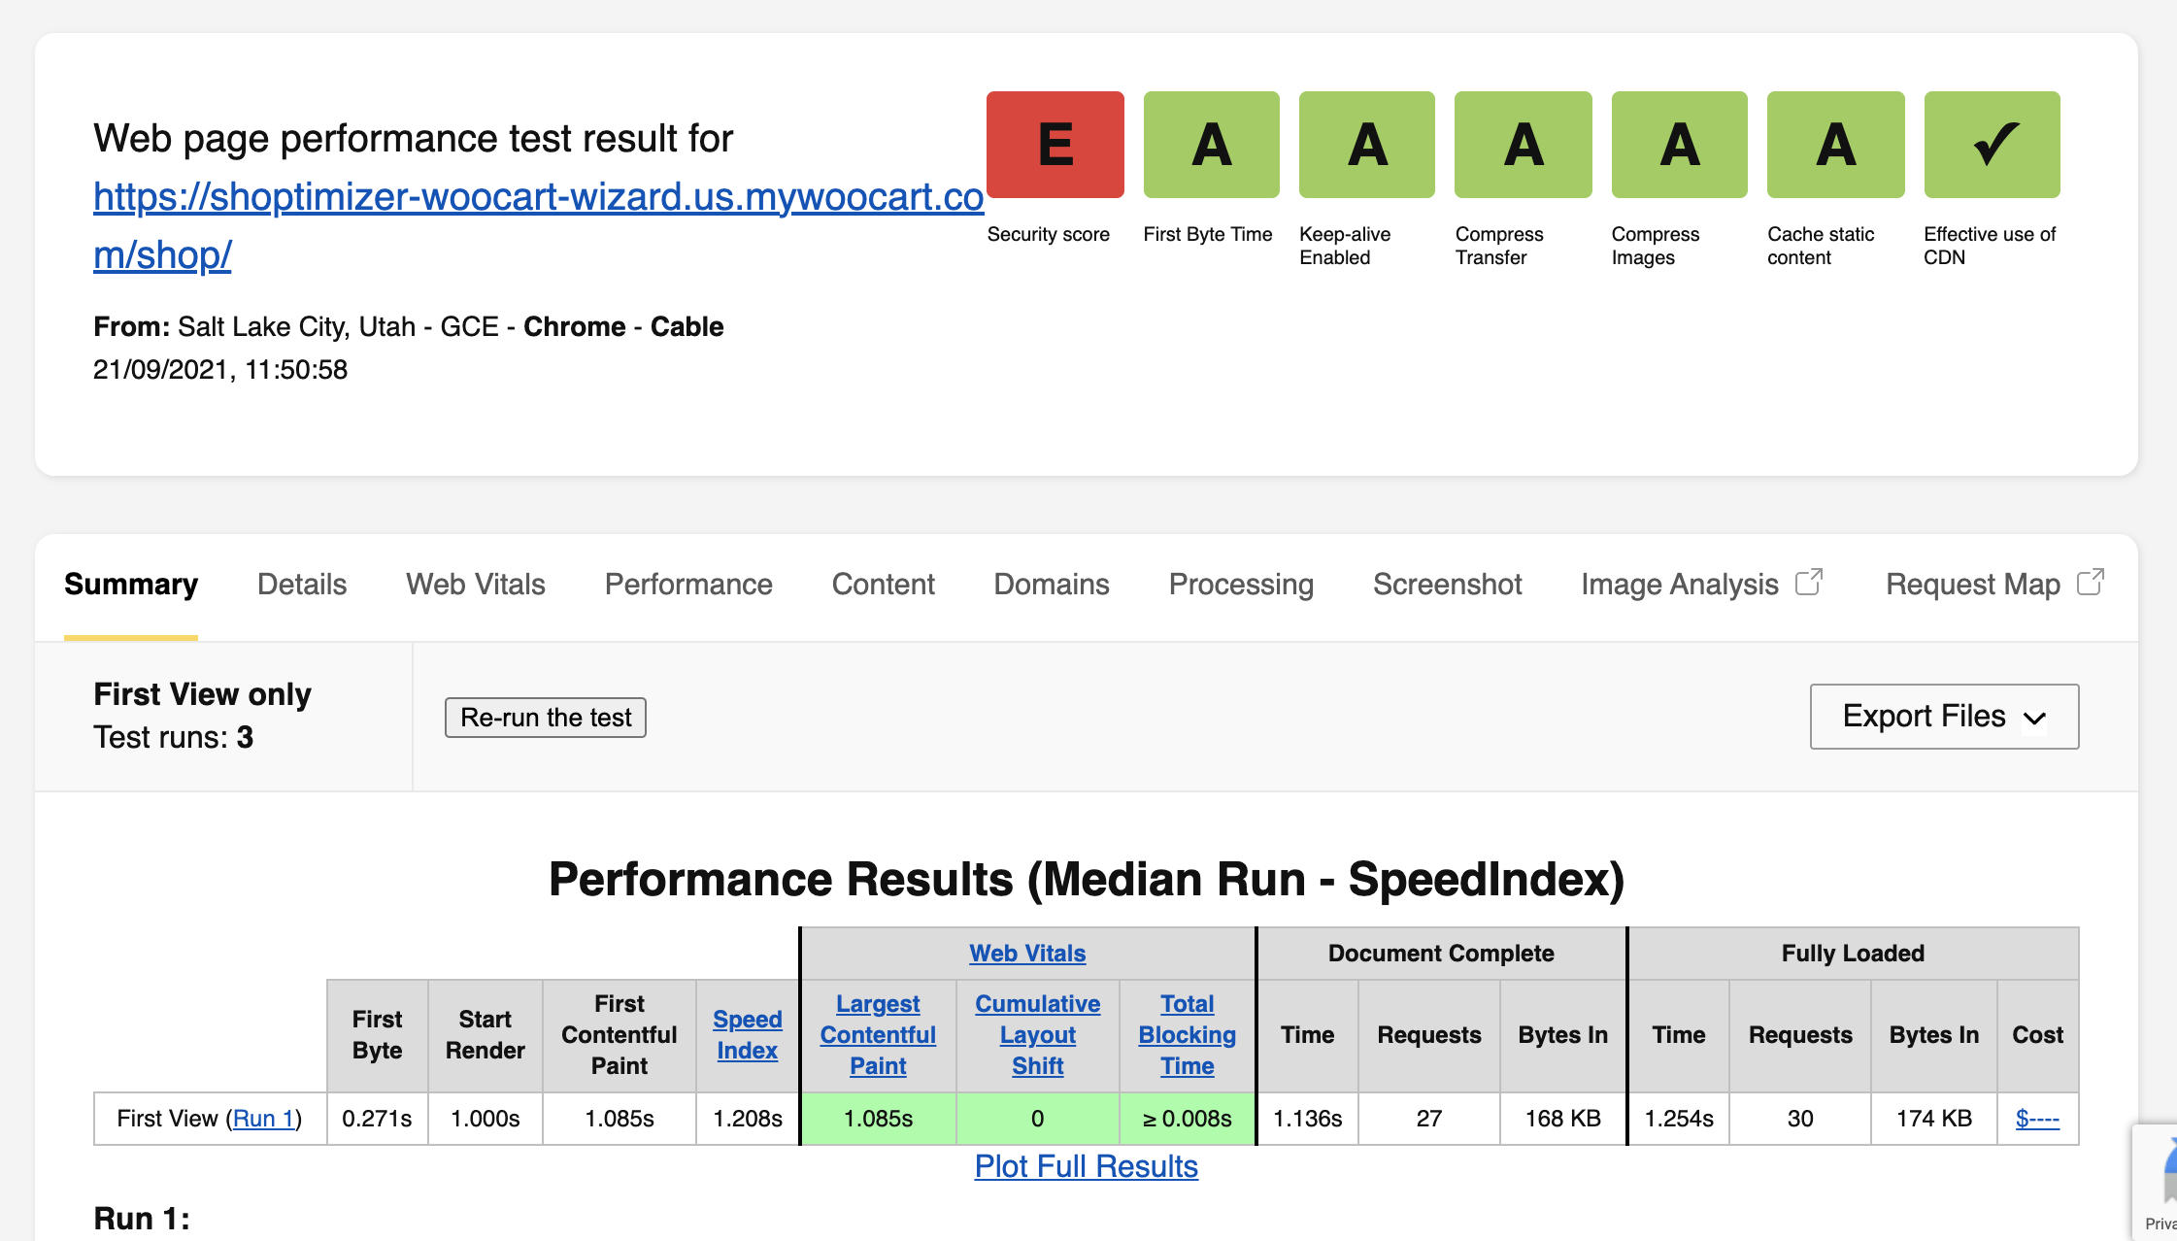Click external-link icon next to Image Analysis

tap(1809, 582)
